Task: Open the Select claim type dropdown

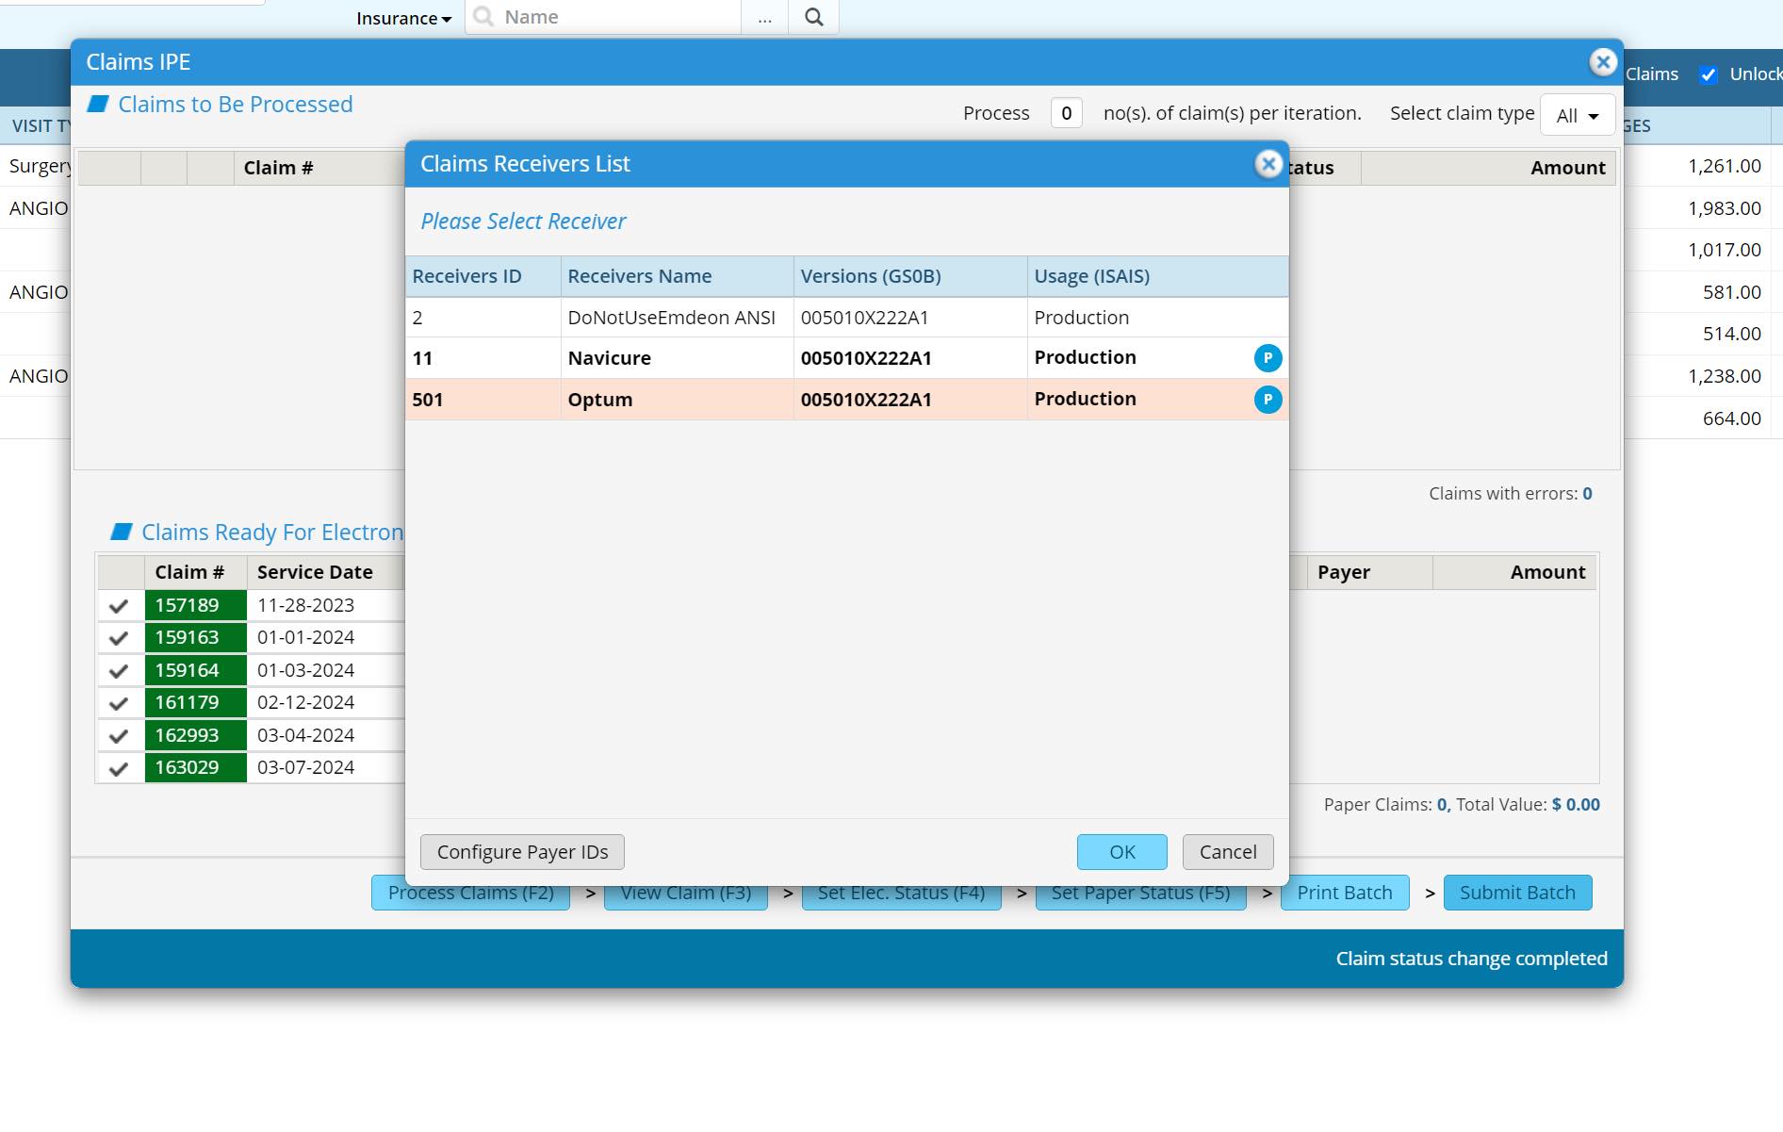Action: coord(1578,115)
